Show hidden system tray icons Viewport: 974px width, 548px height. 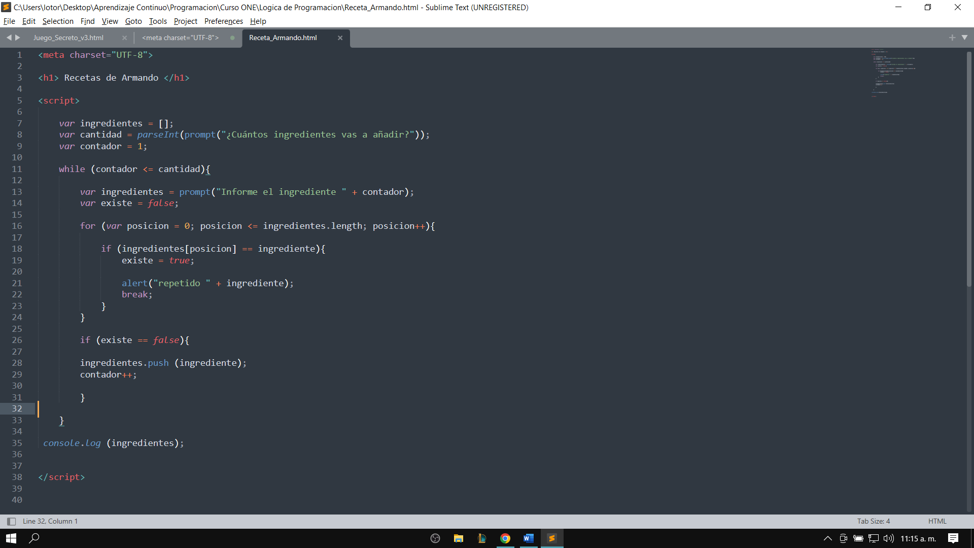827,538
